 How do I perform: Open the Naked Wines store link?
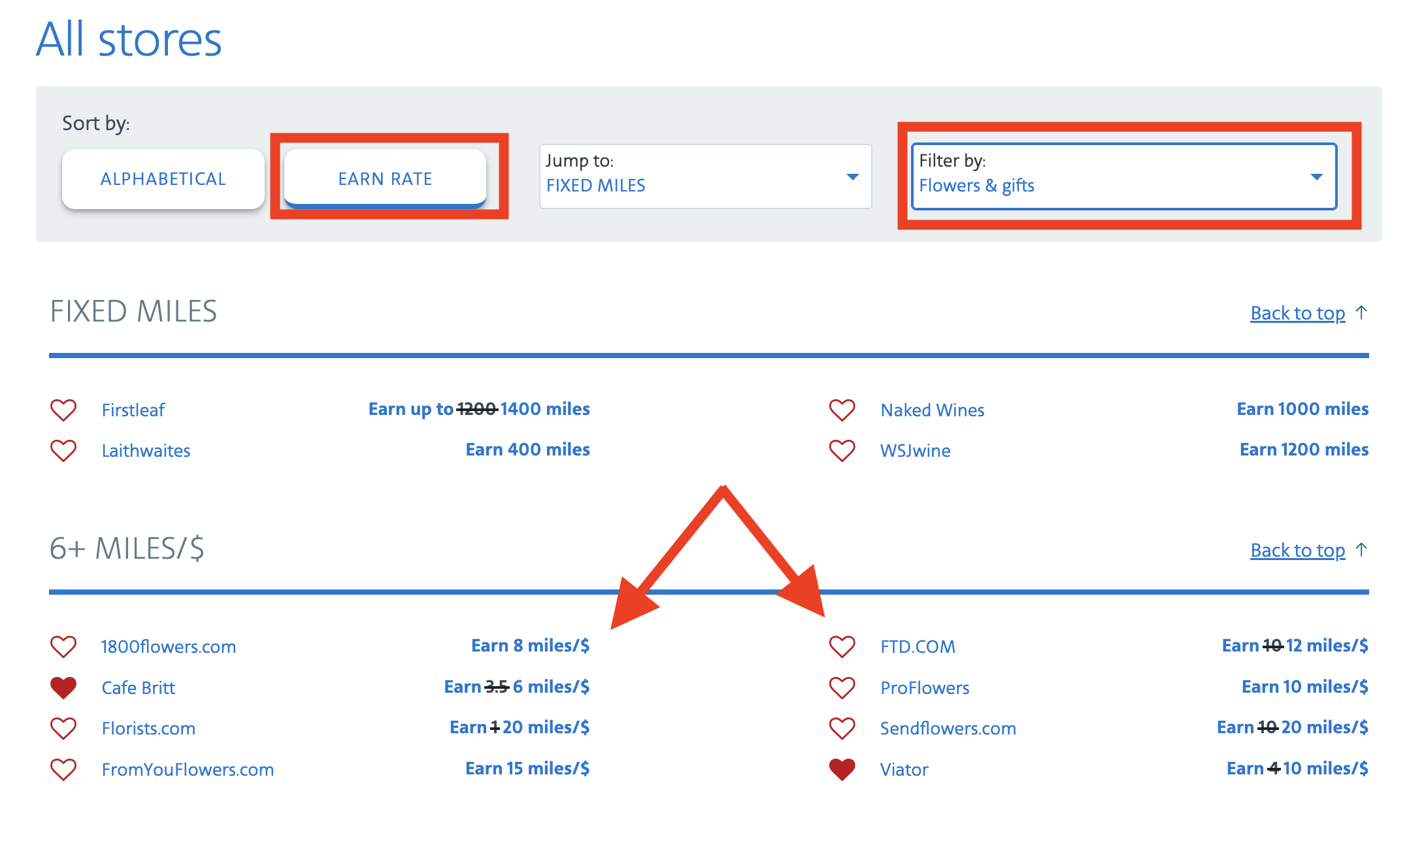pyautogui.click(x=932, y=410)
